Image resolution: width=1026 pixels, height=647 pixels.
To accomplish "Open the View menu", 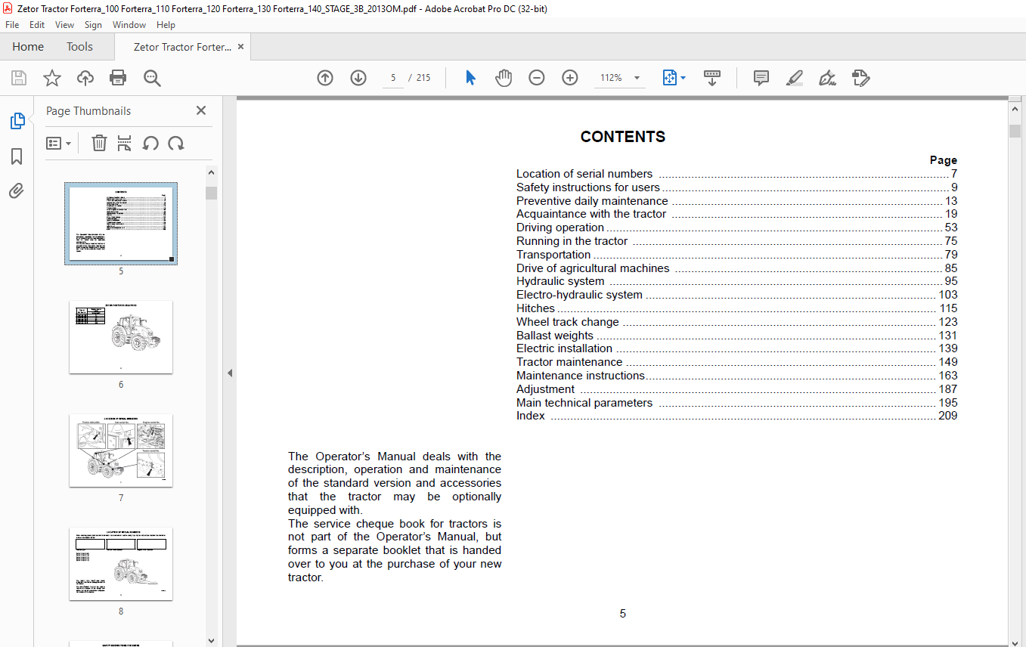I will pos(65,25).
